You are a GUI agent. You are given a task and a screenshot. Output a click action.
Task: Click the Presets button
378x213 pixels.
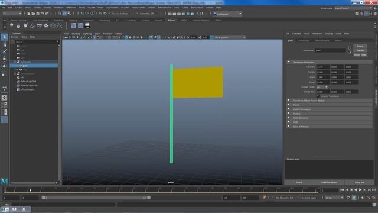(360, 50)
